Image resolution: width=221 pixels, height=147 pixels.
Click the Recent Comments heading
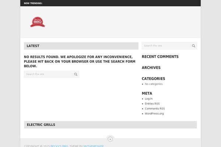click(x=160, y=57)
